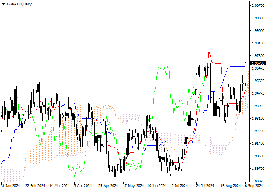Click the 1.92250 price scale label
The width and height of the screenshot is (267, 190).
click(258, 131)
